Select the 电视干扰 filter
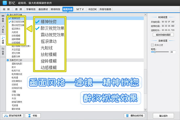The height and width of the screenshot is (120, 180). point(16,70)
